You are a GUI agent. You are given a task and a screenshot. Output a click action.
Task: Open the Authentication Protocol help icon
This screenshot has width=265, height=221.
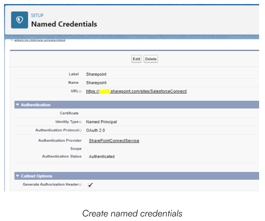pos(80,130)
